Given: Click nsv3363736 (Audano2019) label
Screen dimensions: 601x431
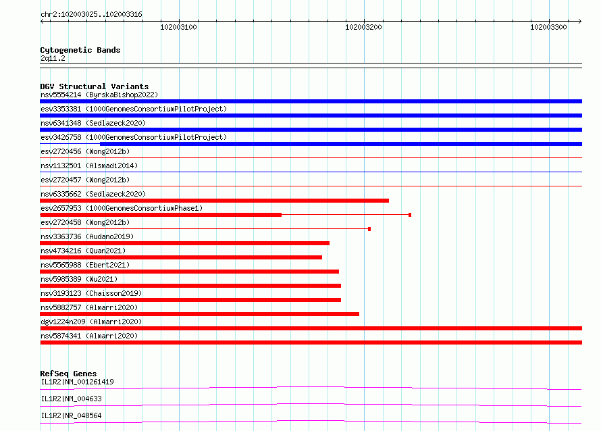Looking at the screenshot, I should tap(87, 236).
